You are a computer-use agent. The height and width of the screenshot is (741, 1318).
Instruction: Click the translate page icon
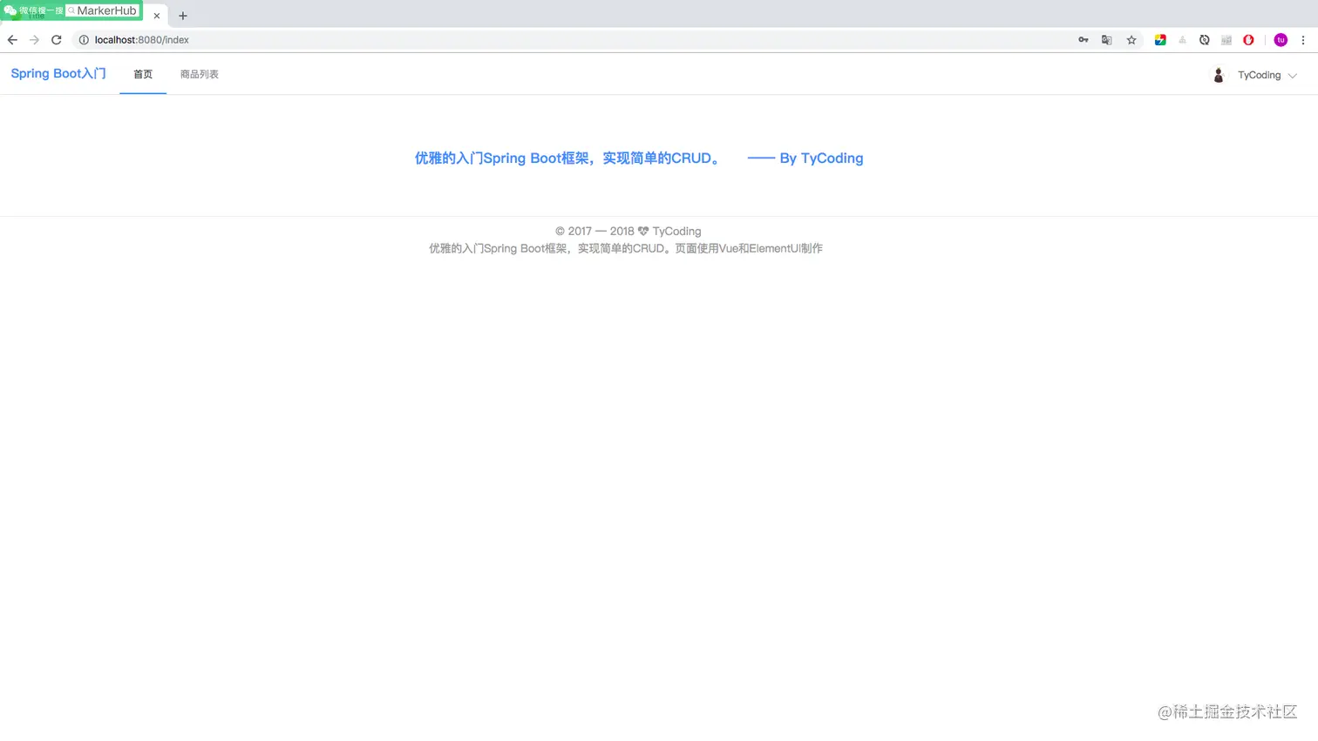tap(1107, 40)
